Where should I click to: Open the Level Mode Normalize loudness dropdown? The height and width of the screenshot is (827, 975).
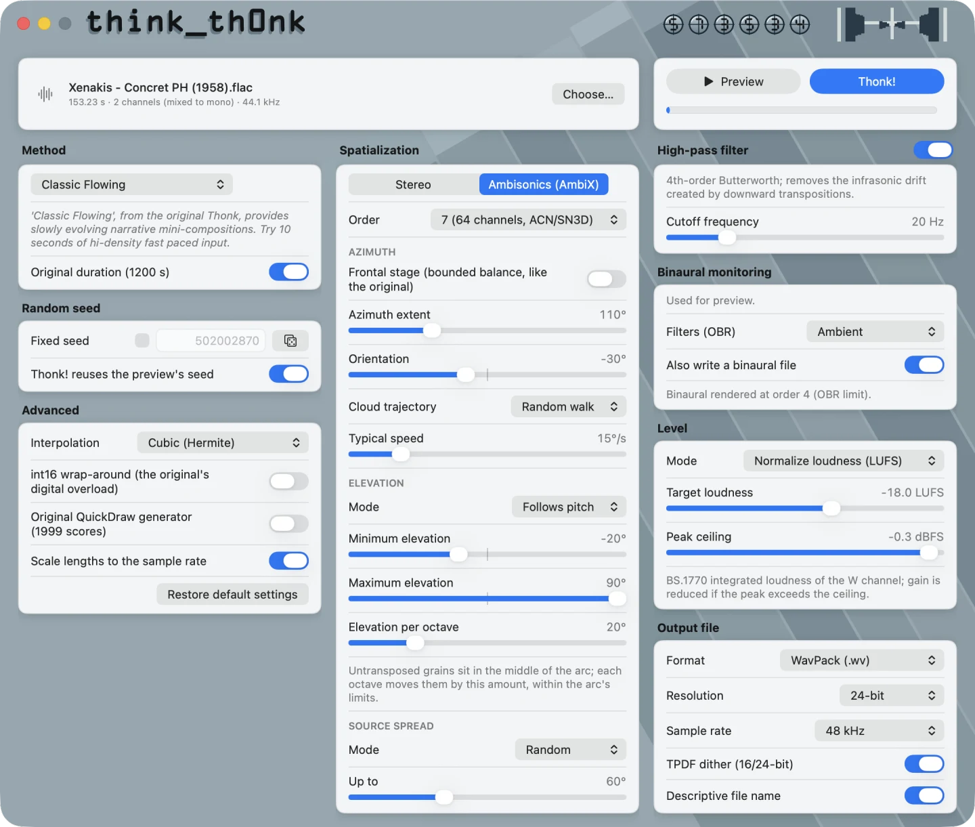[844, 461]
